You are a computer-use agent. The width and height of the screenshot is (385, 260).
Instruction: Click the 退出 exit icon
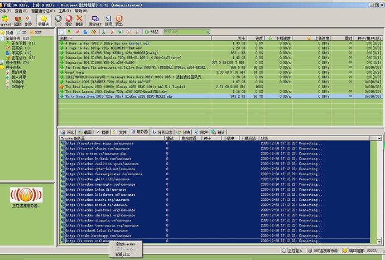coord(119,21)
